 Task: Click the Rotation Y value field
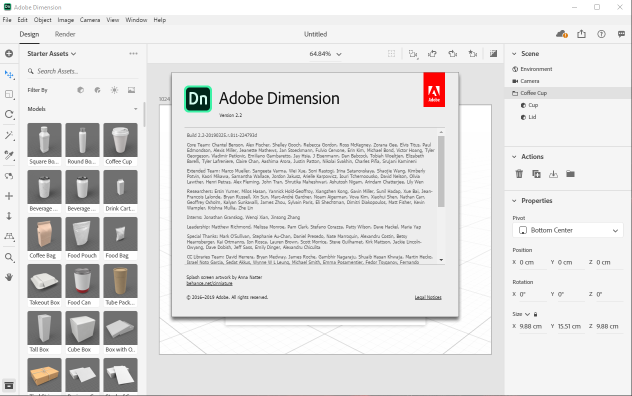(x=571, y=294)
